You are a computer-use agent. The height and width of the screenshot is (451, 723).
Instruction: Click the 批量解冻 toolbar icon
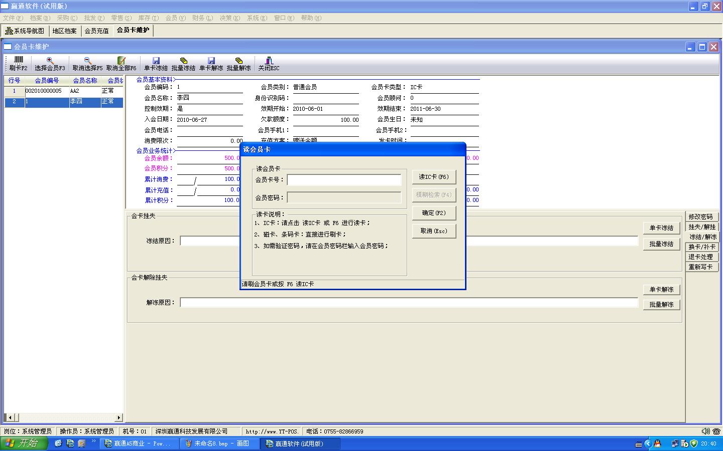point(238,61)
